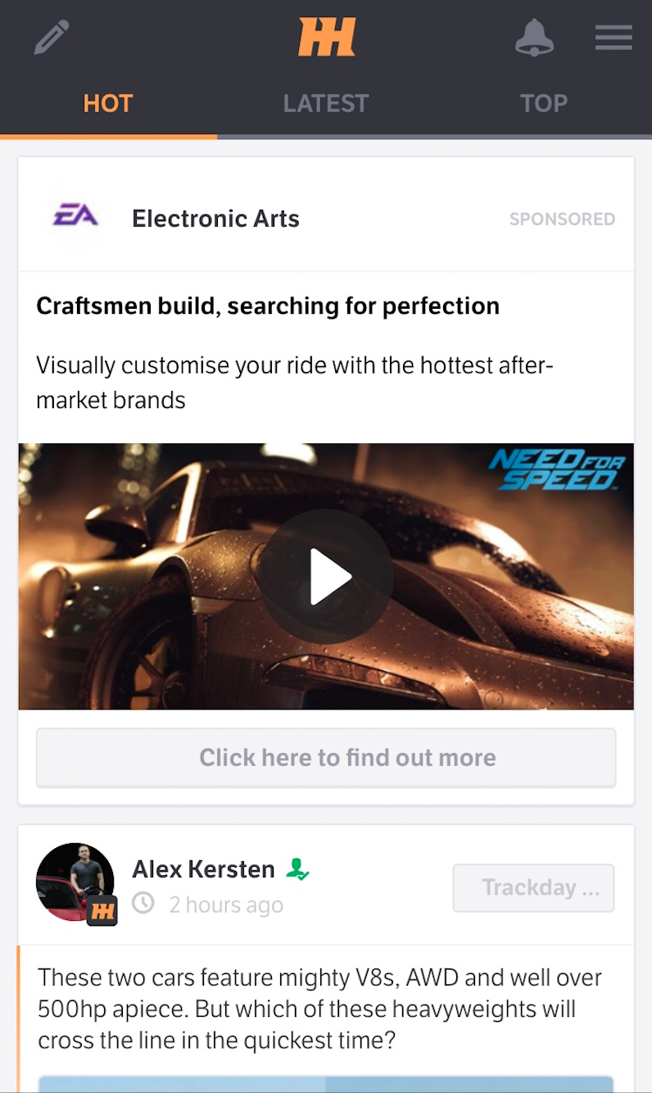Open the Craftsmen build post title
The width and height of the screenshot is (652, 1093).
[x=268, y=306]
